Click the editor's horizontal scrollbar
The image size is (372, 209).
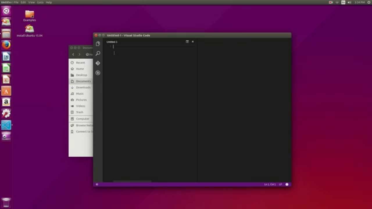(132, 181)
